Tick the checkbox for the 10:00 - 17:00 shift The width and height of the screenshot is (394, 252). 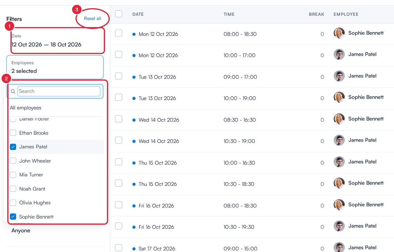click(119, 54)
